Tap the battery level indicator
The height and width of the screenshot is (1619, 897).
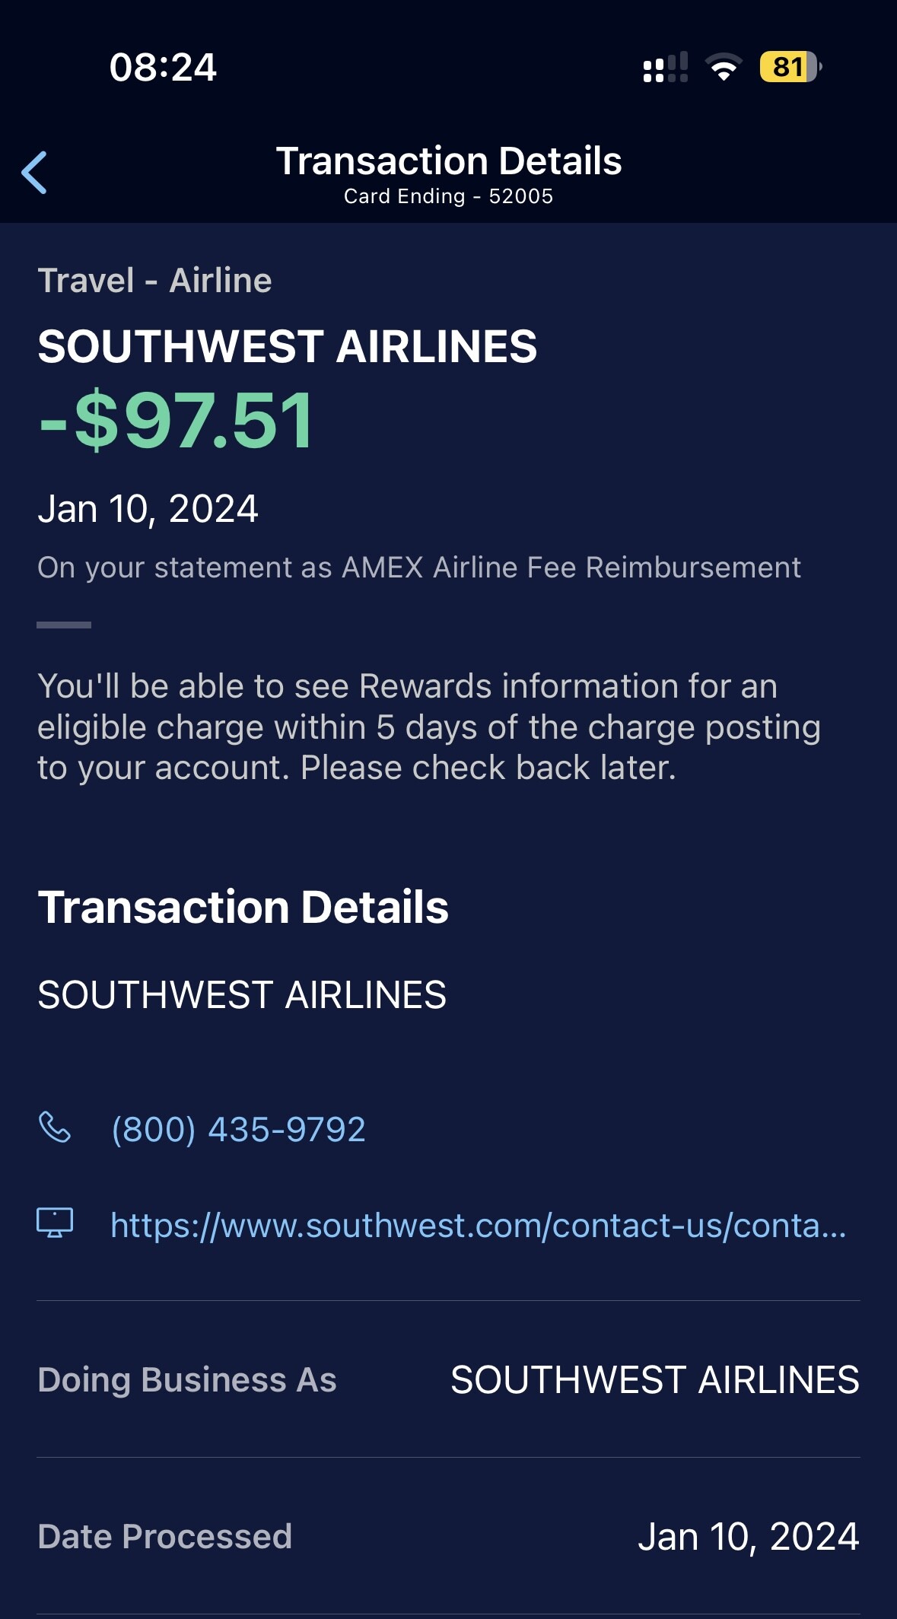point(790,67)
